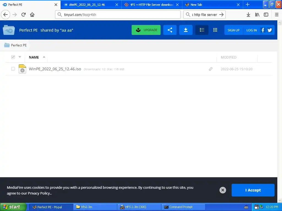Open the browser downloads panel
The image size is (282, 211).
pos(248,15)
